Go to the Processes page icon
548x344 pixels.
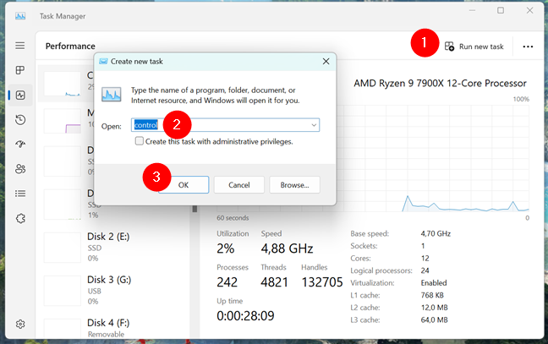[20, 70]
